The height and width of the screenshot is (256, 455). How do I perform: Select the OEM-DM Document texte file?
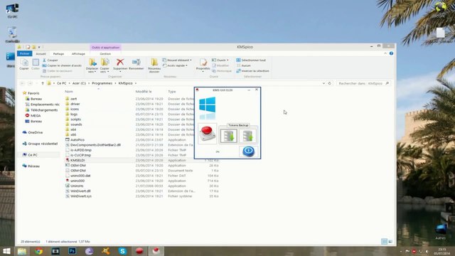[75, 171]
